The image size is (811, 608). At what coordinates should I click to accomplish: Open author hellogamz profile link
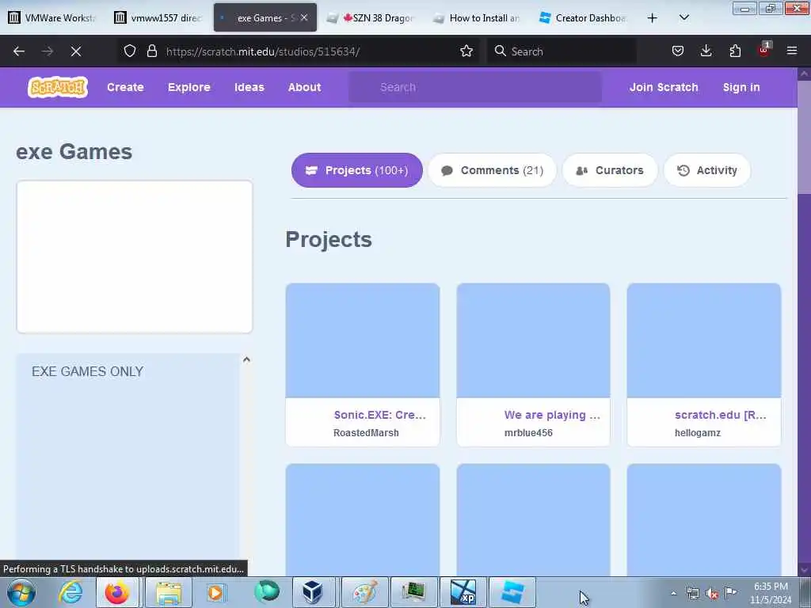[698, 433]
